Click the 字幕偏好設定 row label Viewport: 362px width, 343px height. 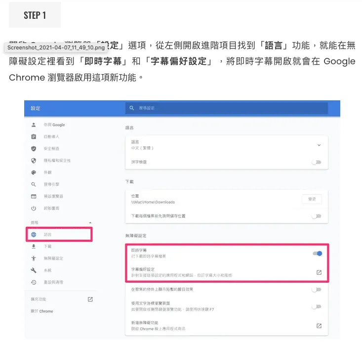[x=143, y=269]
